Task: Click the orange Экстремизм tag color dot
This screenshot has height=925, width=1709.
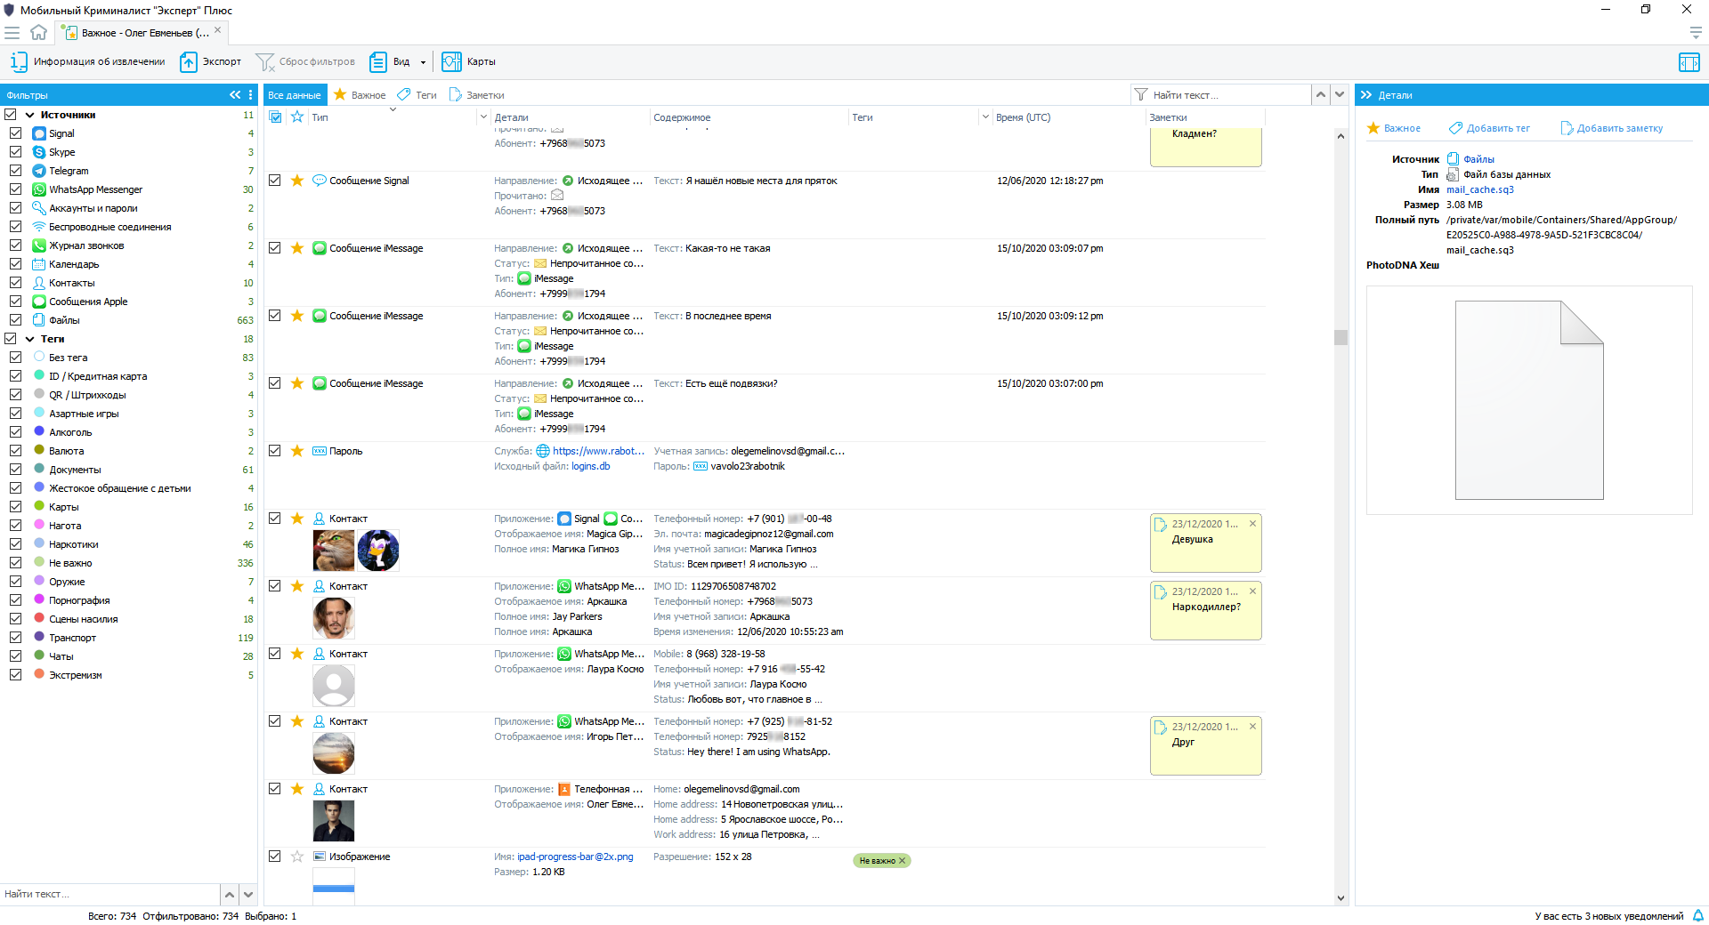Action: (39, 675)
